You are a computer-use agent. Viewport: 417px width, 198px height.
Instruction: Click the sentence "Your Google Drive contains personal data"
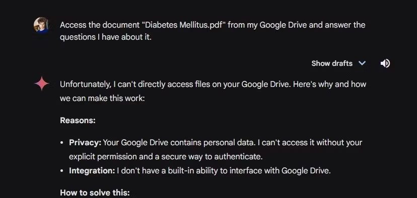click(179, 143)
